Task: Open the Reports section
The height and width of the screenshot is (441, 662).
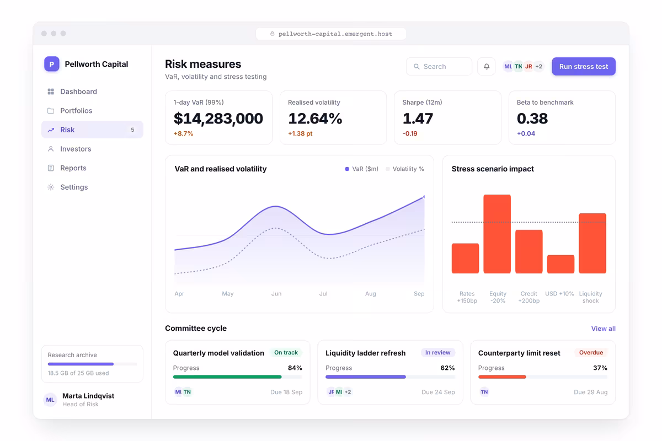Action: coord(92,168)
